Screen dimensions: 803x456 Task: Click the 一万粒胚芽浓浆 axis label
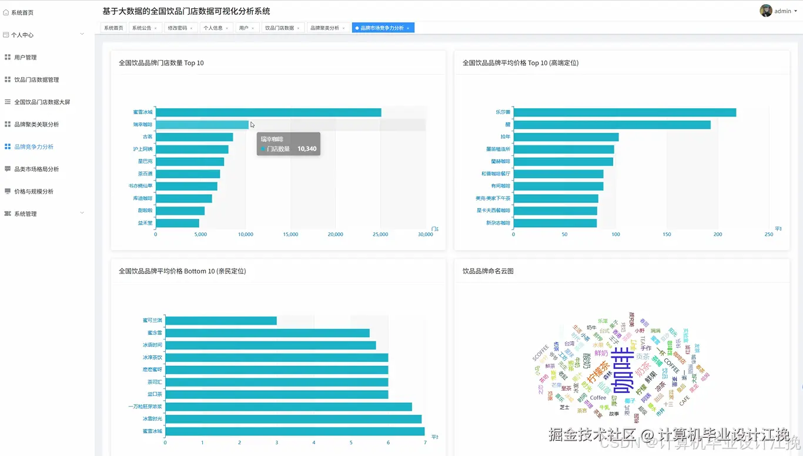(x=145, y=407)
